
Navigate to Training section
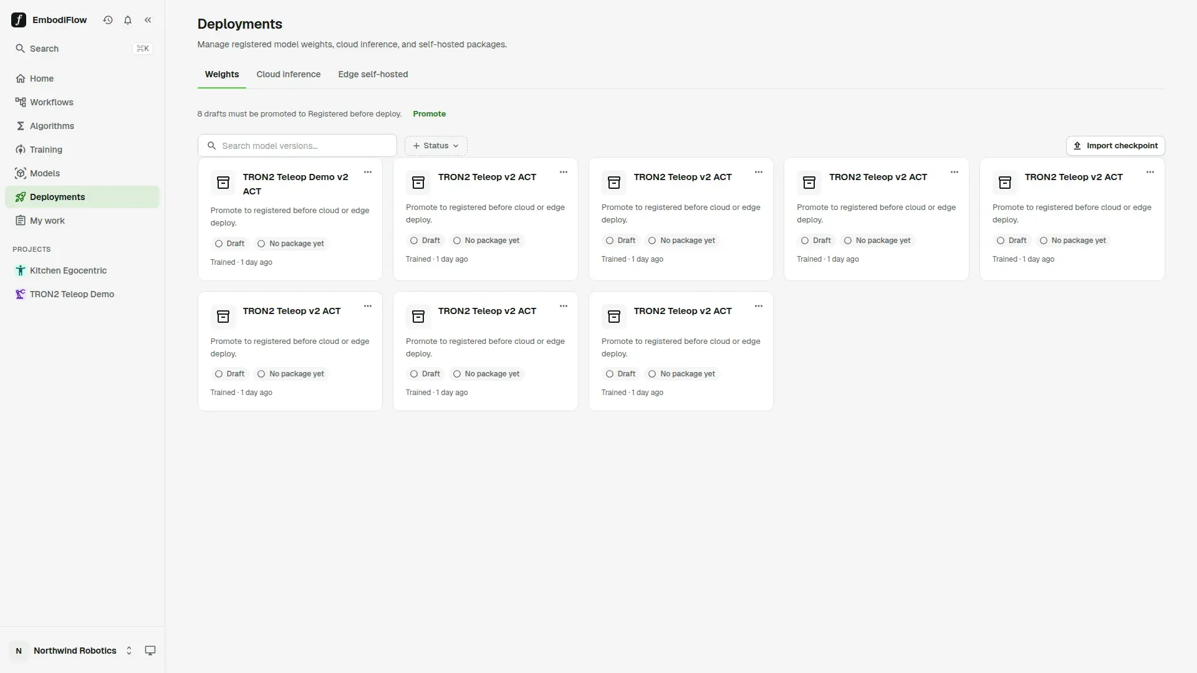click(x=82, y=150)
